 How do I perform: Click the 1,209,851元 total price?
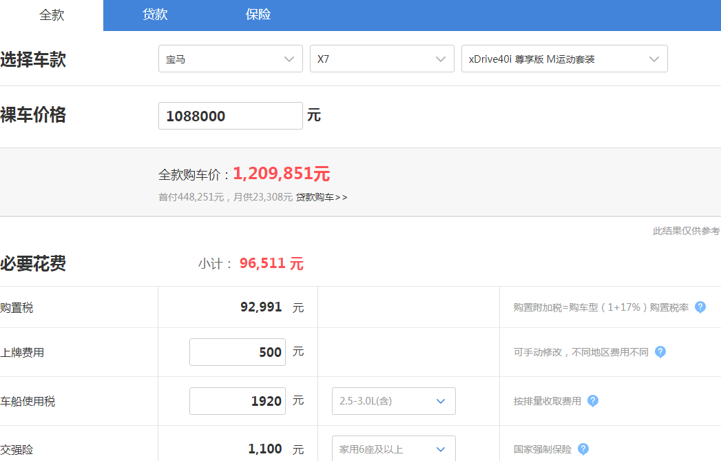(282, 174)
